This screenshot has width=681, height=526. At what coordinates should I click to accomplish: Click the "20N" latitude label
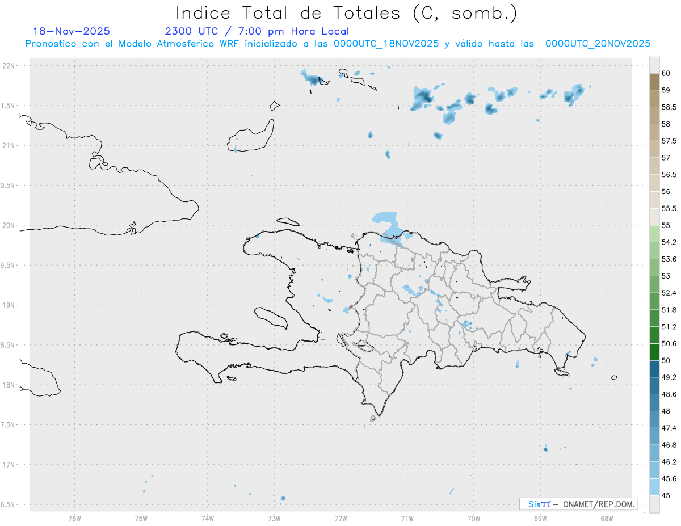[x=10, y=225]
